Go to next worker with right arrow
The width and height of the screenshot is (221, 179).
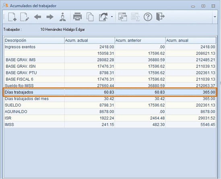tap(50, 17)
